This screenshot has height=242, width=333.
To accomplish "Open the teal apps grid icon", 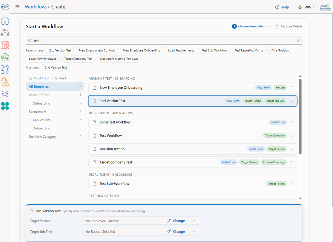I will coord(5,106).
